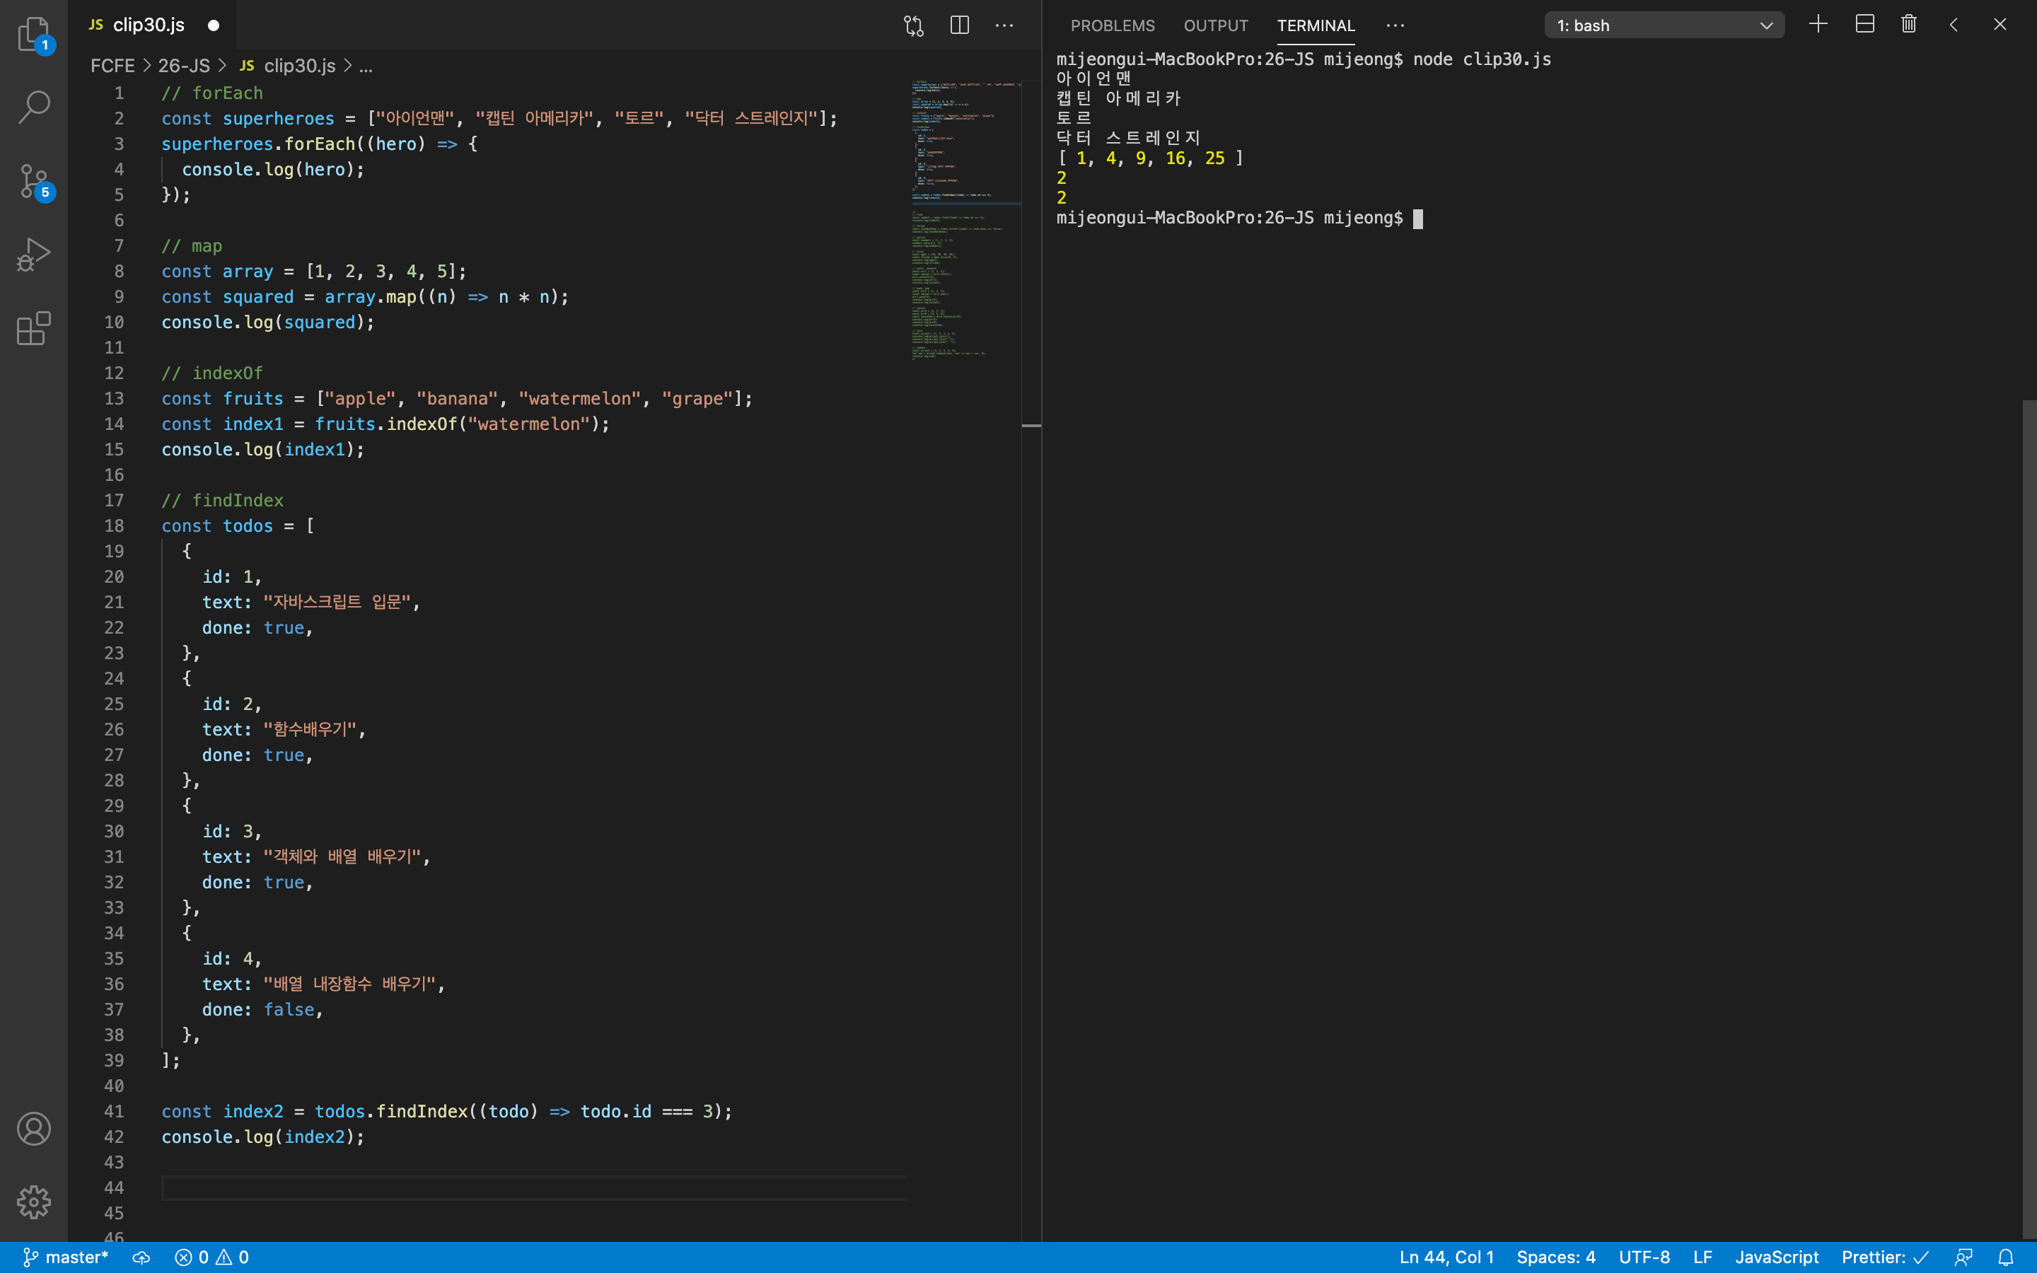Open the Search view in activity bar
Image resolution: width=2037 pixels, height=1273 pixels.
[34, 107]
